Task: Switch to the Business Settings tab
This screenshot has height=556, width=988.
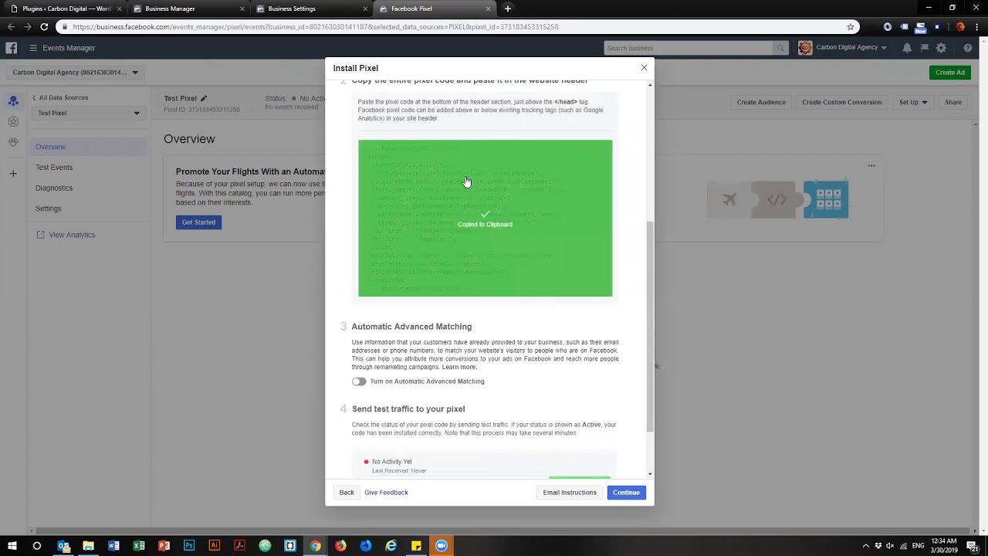Action: pyautogui.click(x=310, y=8)
